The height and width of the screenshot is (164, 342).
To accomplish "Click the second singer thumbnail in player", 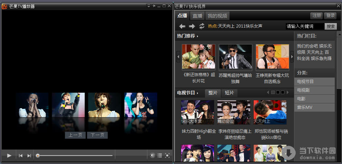I will point(68,105).
